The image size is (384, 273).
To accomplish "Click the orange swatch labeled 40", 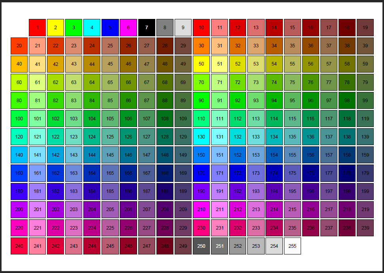I will [x=19, y=64].
